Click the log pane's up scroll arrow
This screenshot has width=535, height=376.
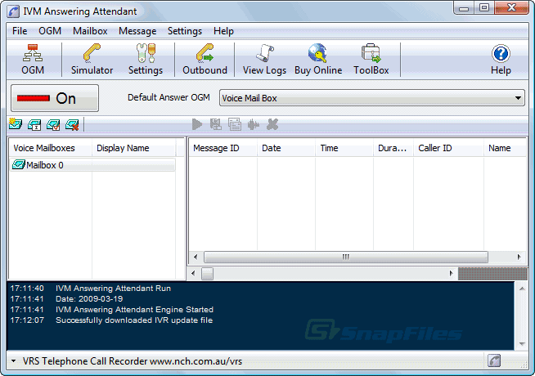(522, 289)
